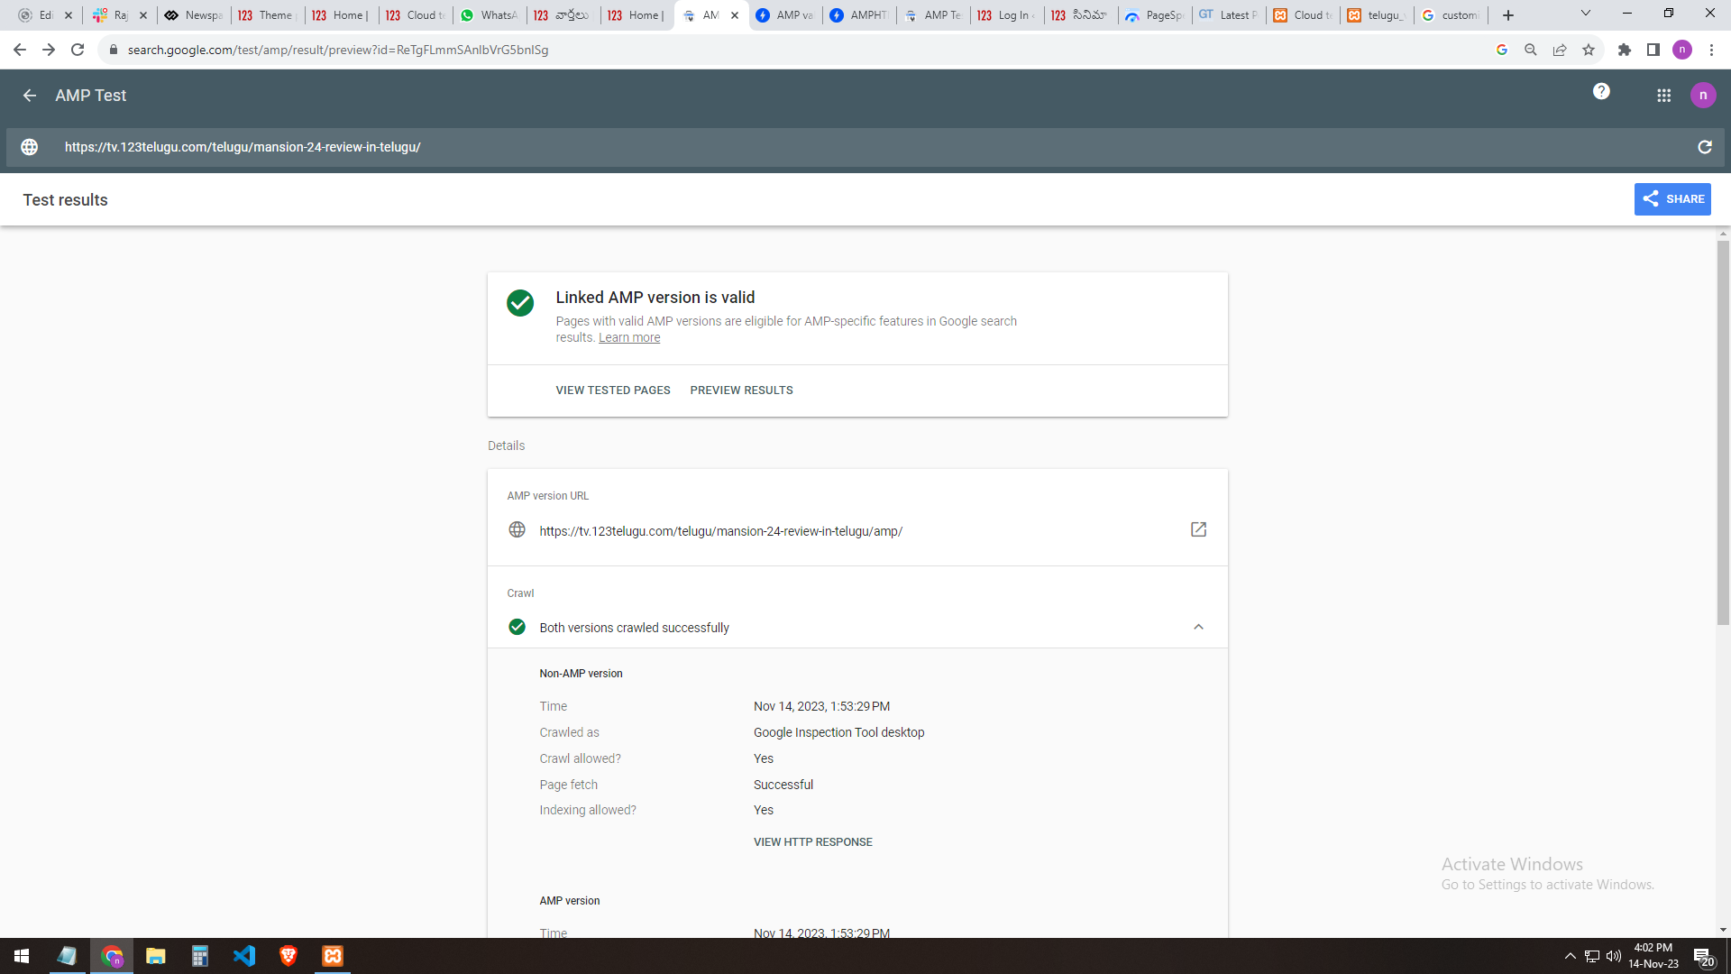
Task: Rerun the test with the refresh icon in the URL bar
Action: pos(1704,147)
